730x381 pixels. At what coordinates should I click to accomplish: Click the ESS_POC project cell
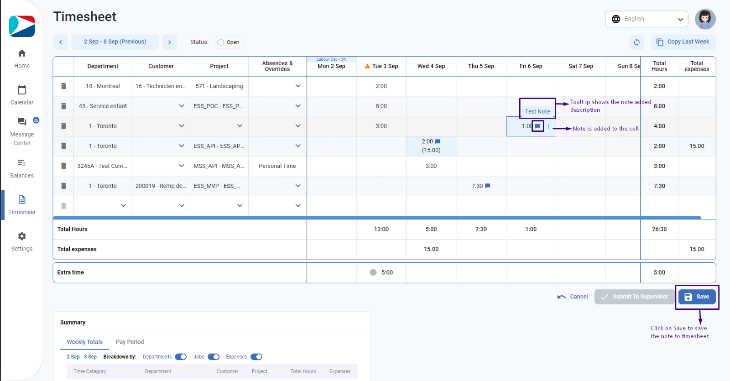219,106
